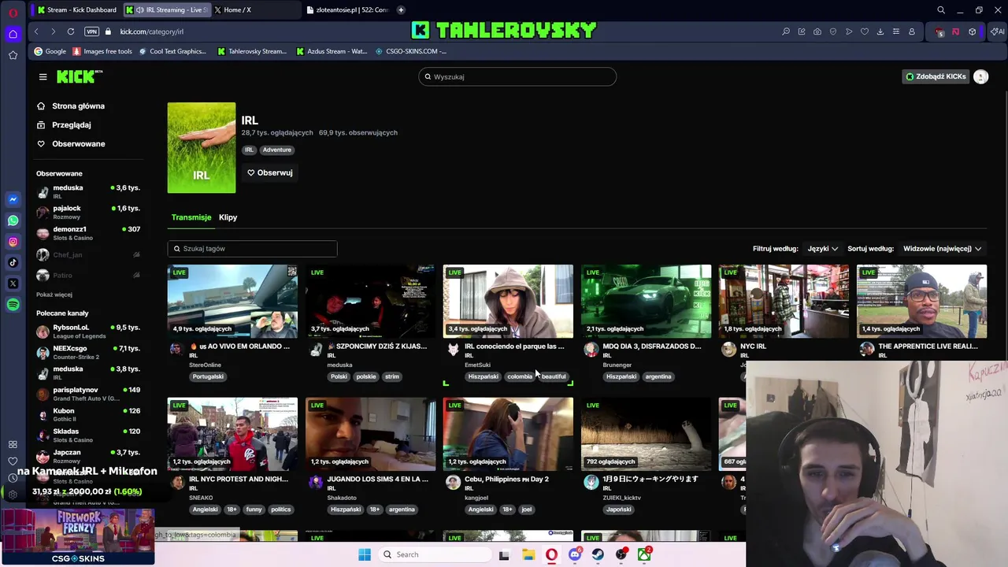
Task: Go back with the browser back arrow
Action: (36, 31)
